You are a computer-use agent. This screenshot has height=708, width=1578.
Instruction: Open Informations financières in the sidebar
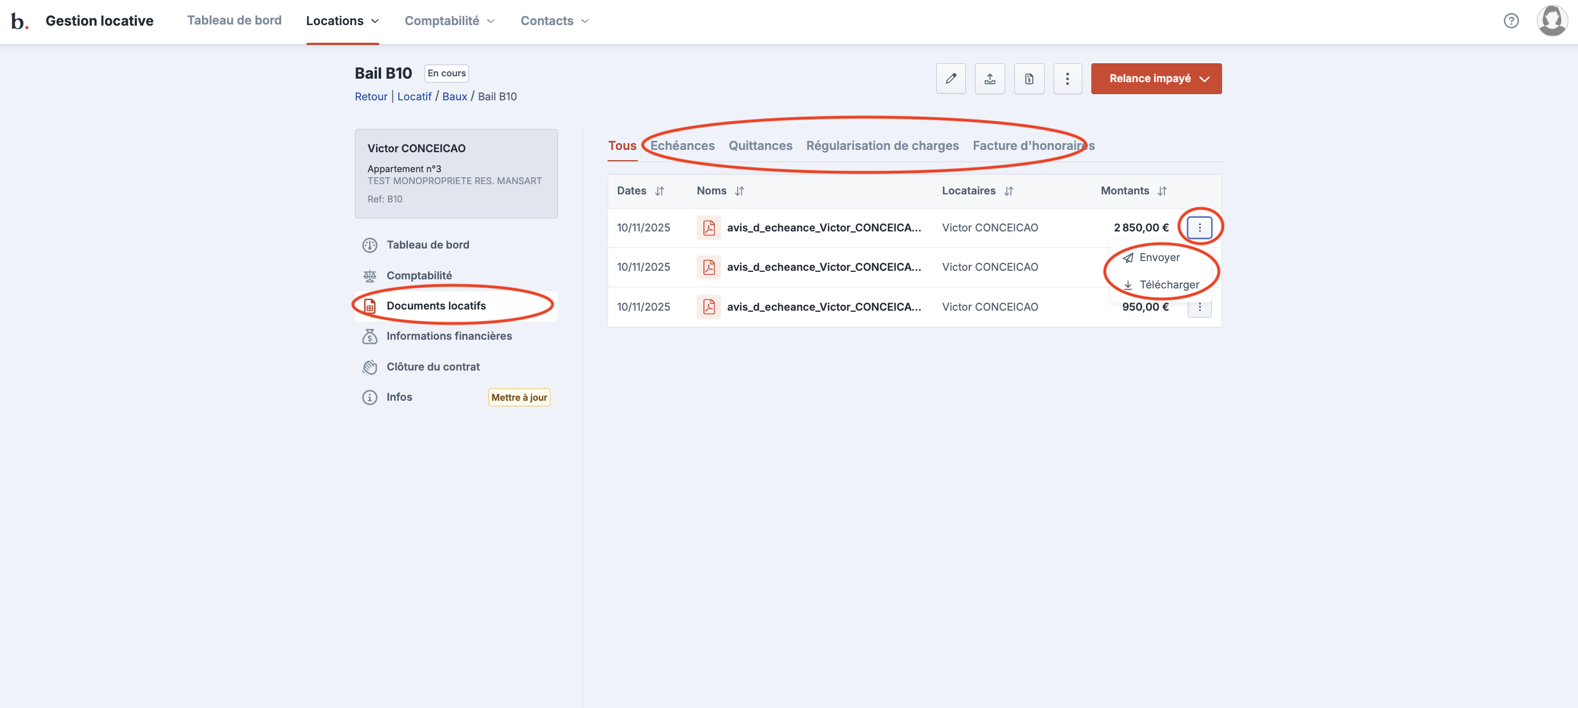pos(448,336)
